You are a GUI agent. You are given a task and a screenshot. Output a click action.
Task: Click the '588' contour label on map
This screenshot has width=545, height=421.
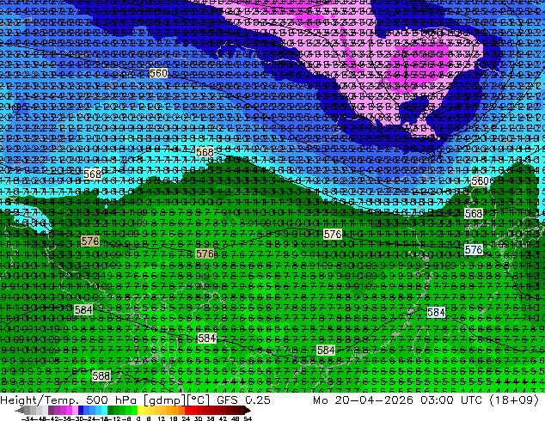pos(101,375)
